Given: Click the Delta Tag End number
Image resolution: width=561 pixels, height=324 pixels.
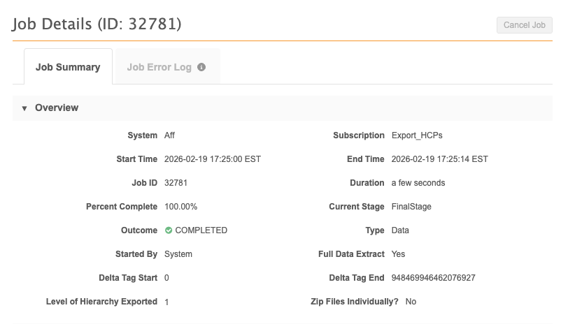Looking at the screenshot, I should tap(433, 278).
